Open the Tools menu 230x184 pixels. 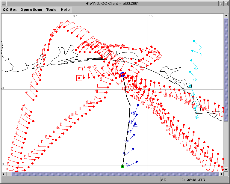51,10
